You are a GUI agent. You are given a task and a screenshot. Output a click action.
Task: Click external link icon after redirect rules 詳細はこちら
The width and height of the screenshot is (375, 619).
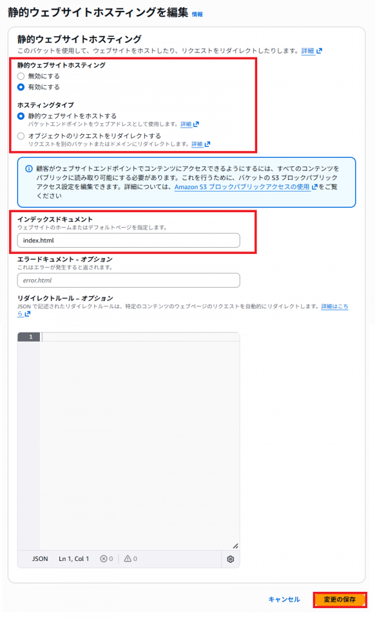pos(28,314)
